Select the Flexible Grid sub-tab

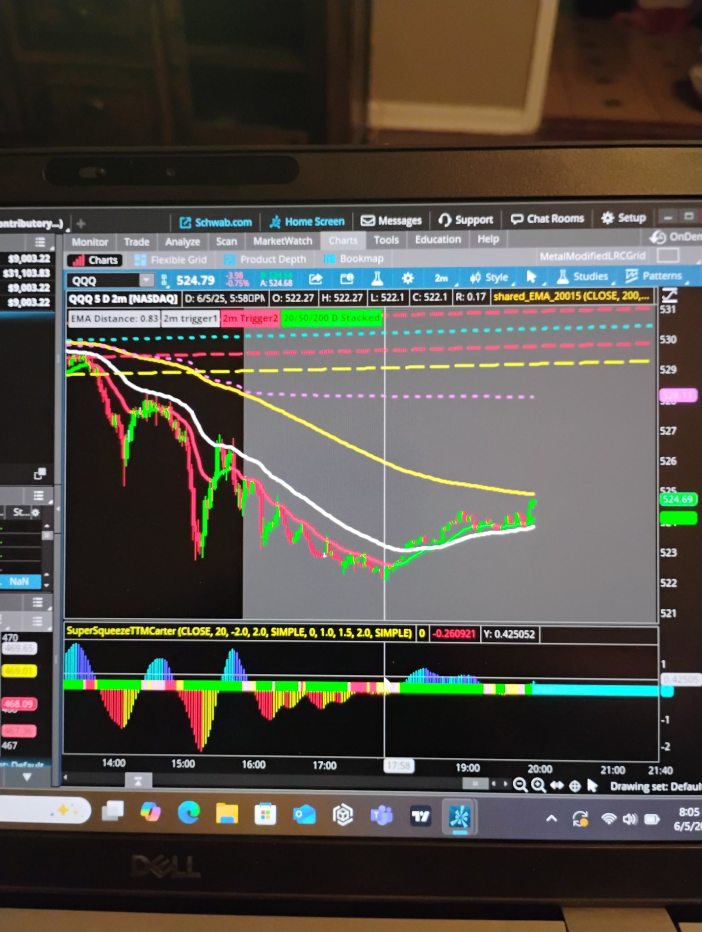tap(171, 259)
